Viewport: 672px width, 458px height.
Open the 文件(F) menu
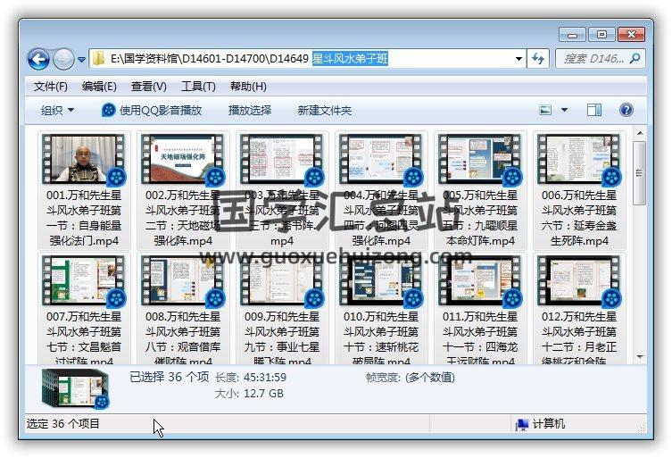(x=51, y=87)
